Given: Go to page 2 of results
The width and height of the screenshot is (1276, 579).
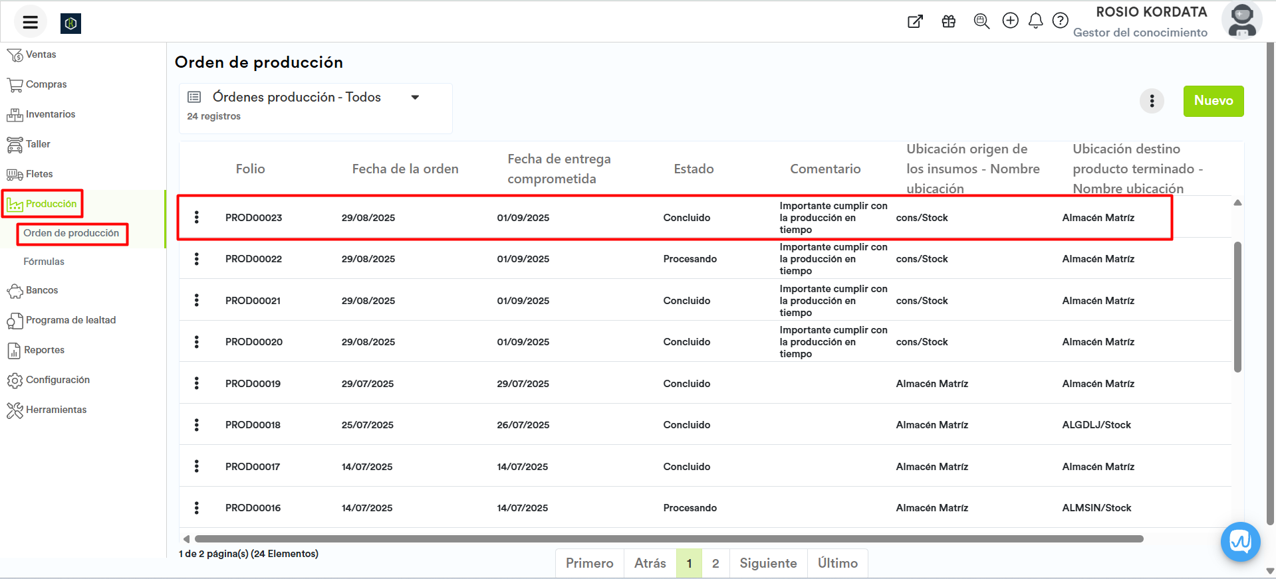Looking at the screenshot, I should [x=715, y=563].
